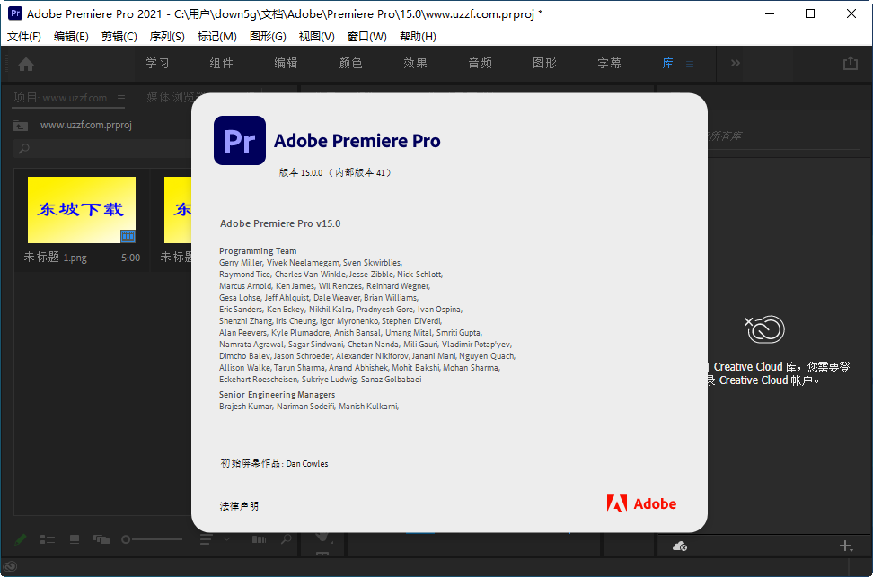The width and height of the screenshot is (873, 577).
Task: Select List View in the Project panel
Action: coord(47,539)
